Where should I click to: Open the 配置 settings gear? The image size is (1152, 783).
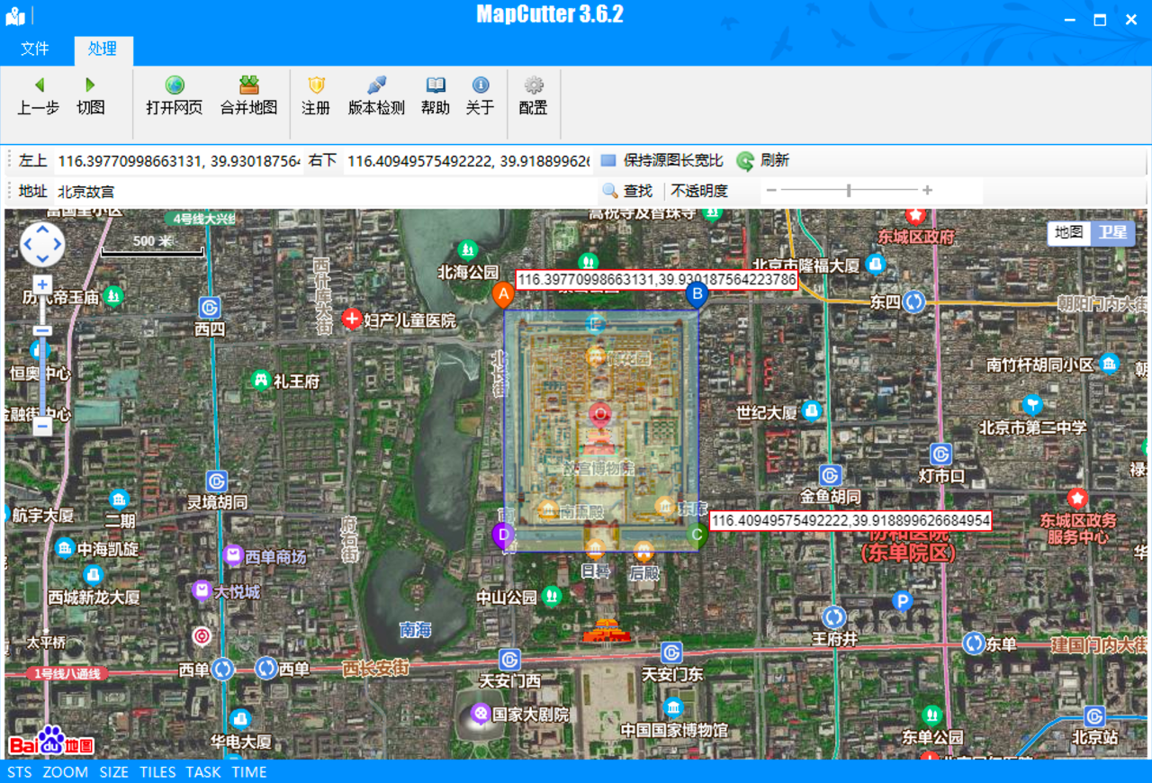click(534, 96)
